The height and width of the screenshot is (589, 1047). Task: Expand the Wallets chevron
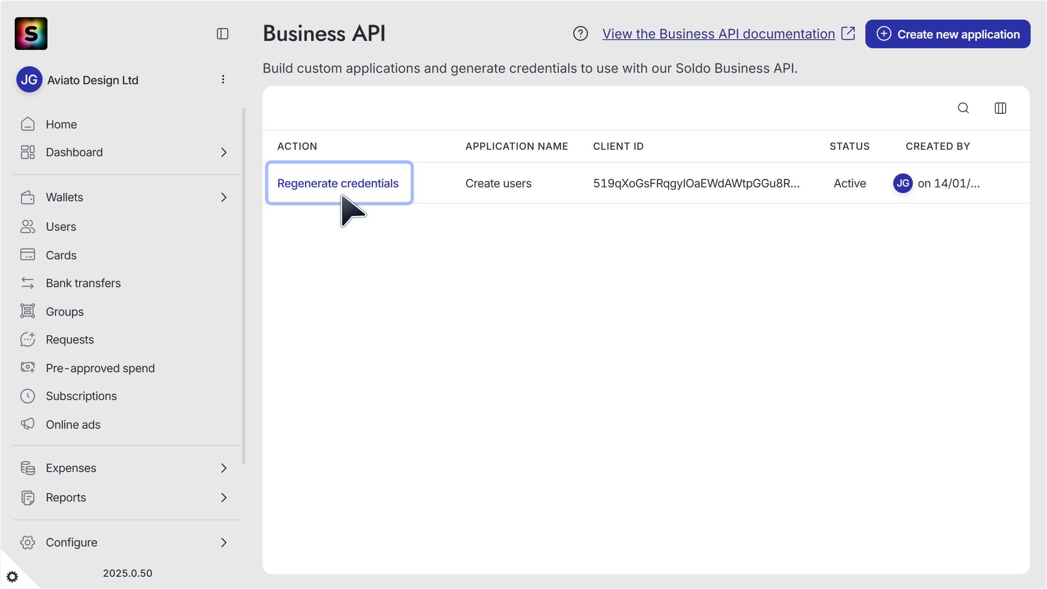point(224,197)
